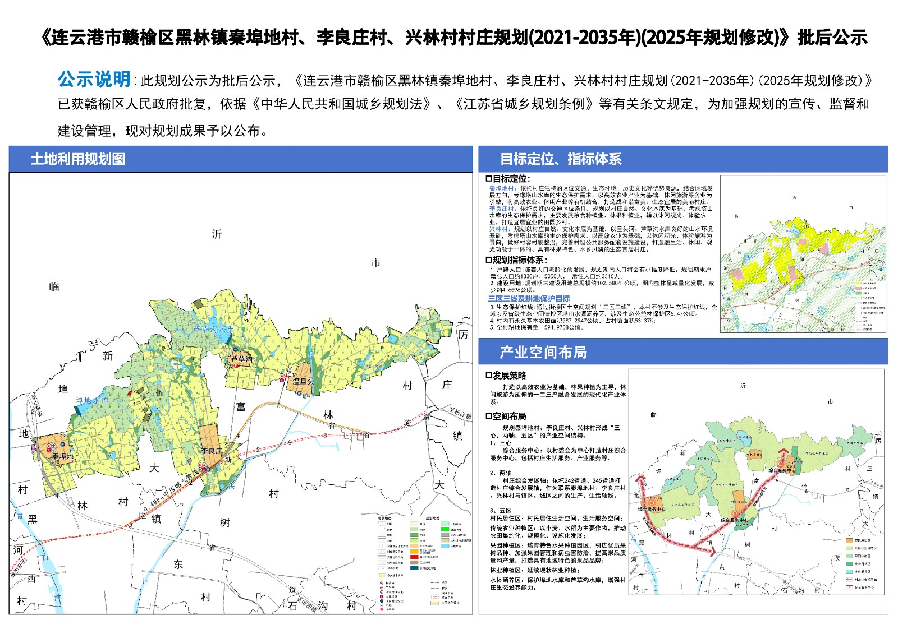
Task: Select the 目标定位、指标体系 section header
Action: (x=560, y=159)
